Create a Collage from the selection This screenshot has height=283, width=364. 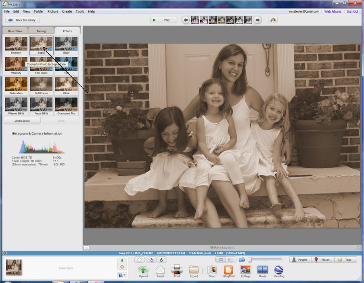pos(245,270)
